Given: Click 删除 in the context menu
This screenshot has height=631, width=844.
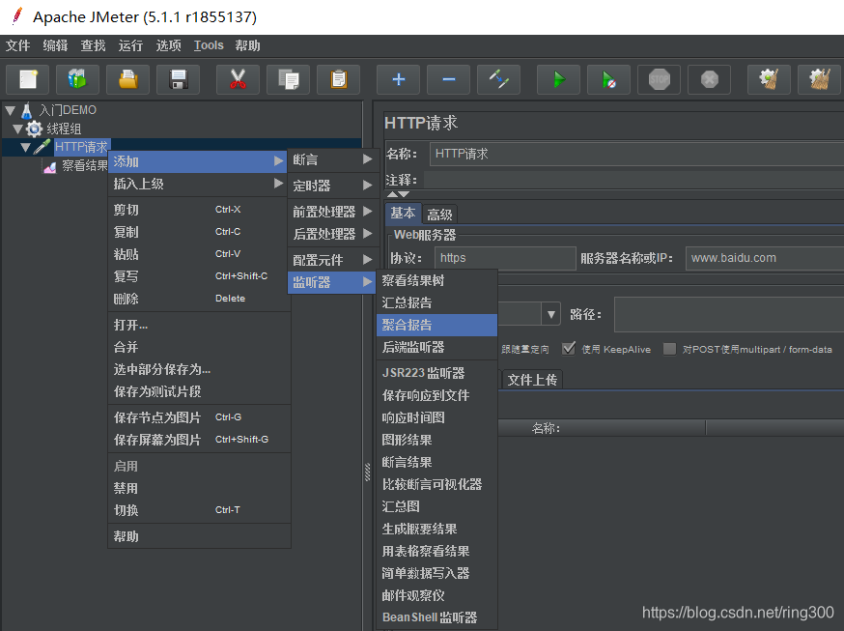Looking at the screenshot, I should [x=199, y=299].
